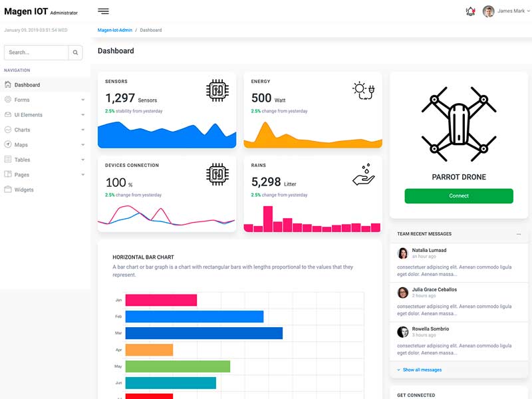Click the blue Feb bar

click(x=194, y=317)
